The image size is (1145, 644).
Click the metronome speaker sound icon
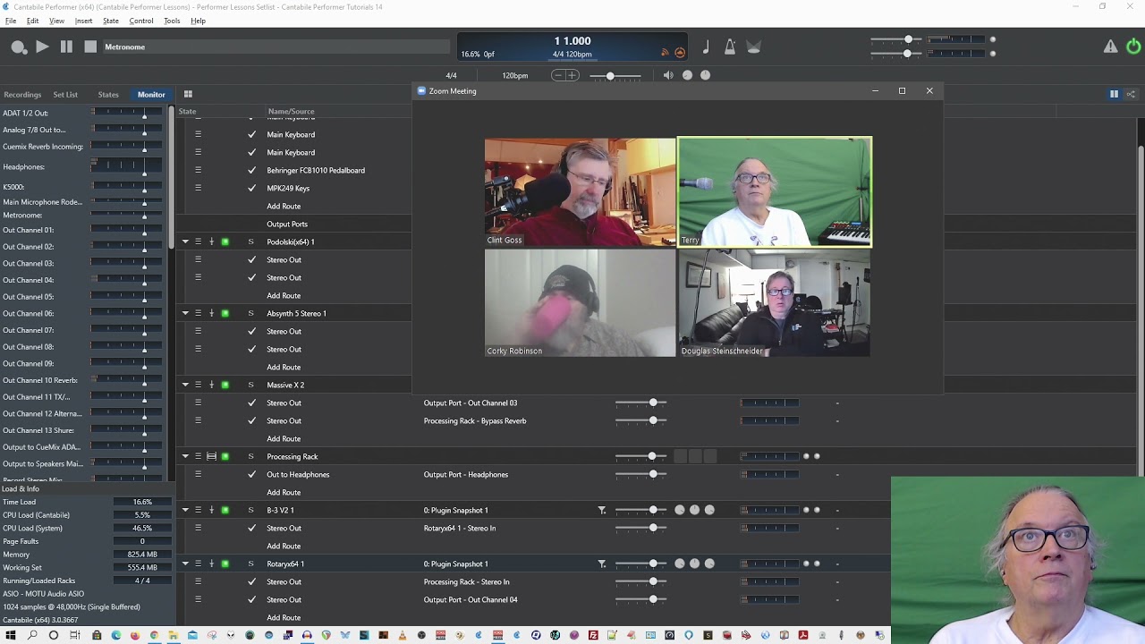(668, 75)
